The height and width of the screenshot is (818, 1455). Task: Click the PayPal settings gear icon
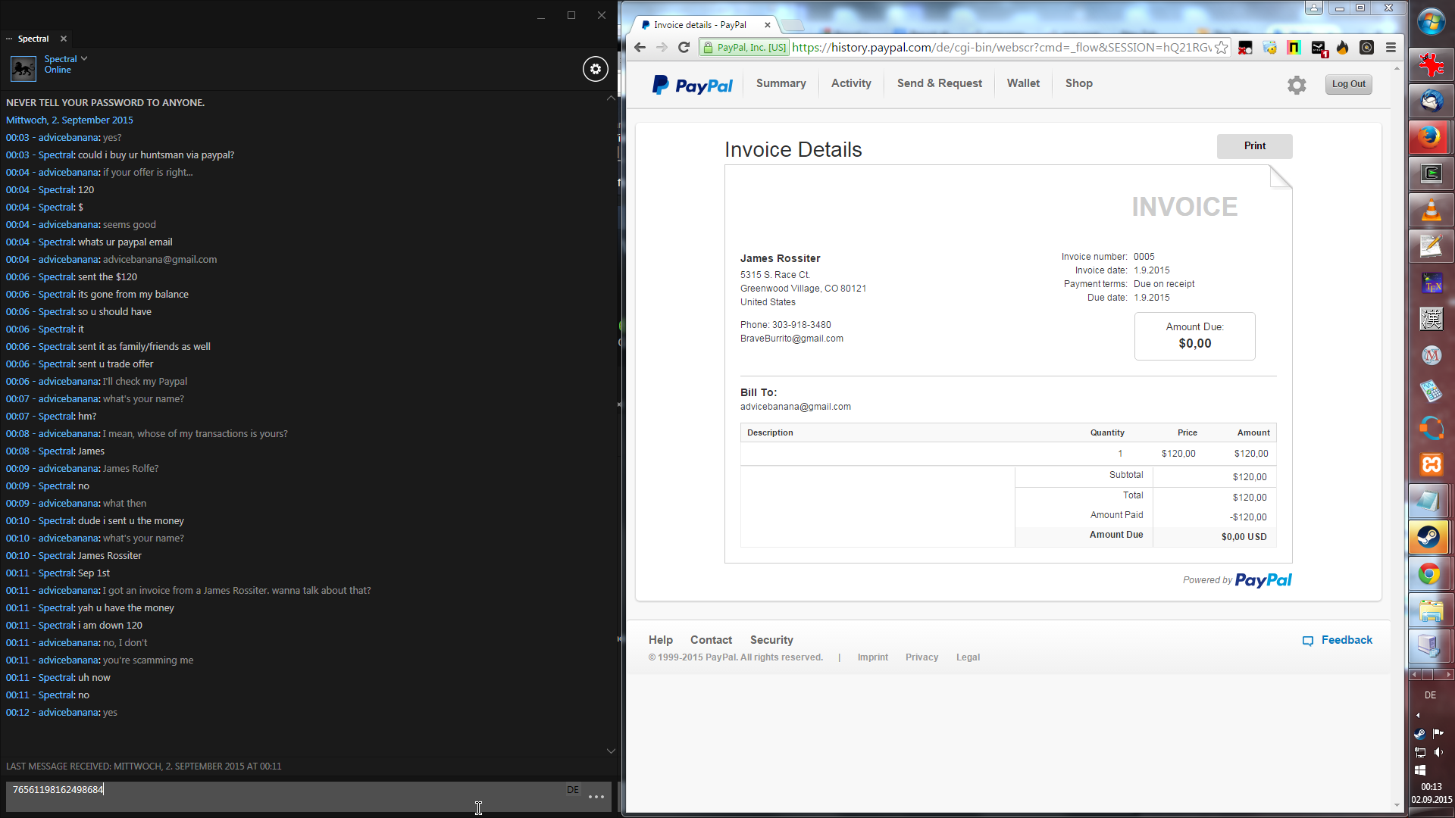(x=1297, y=85)
